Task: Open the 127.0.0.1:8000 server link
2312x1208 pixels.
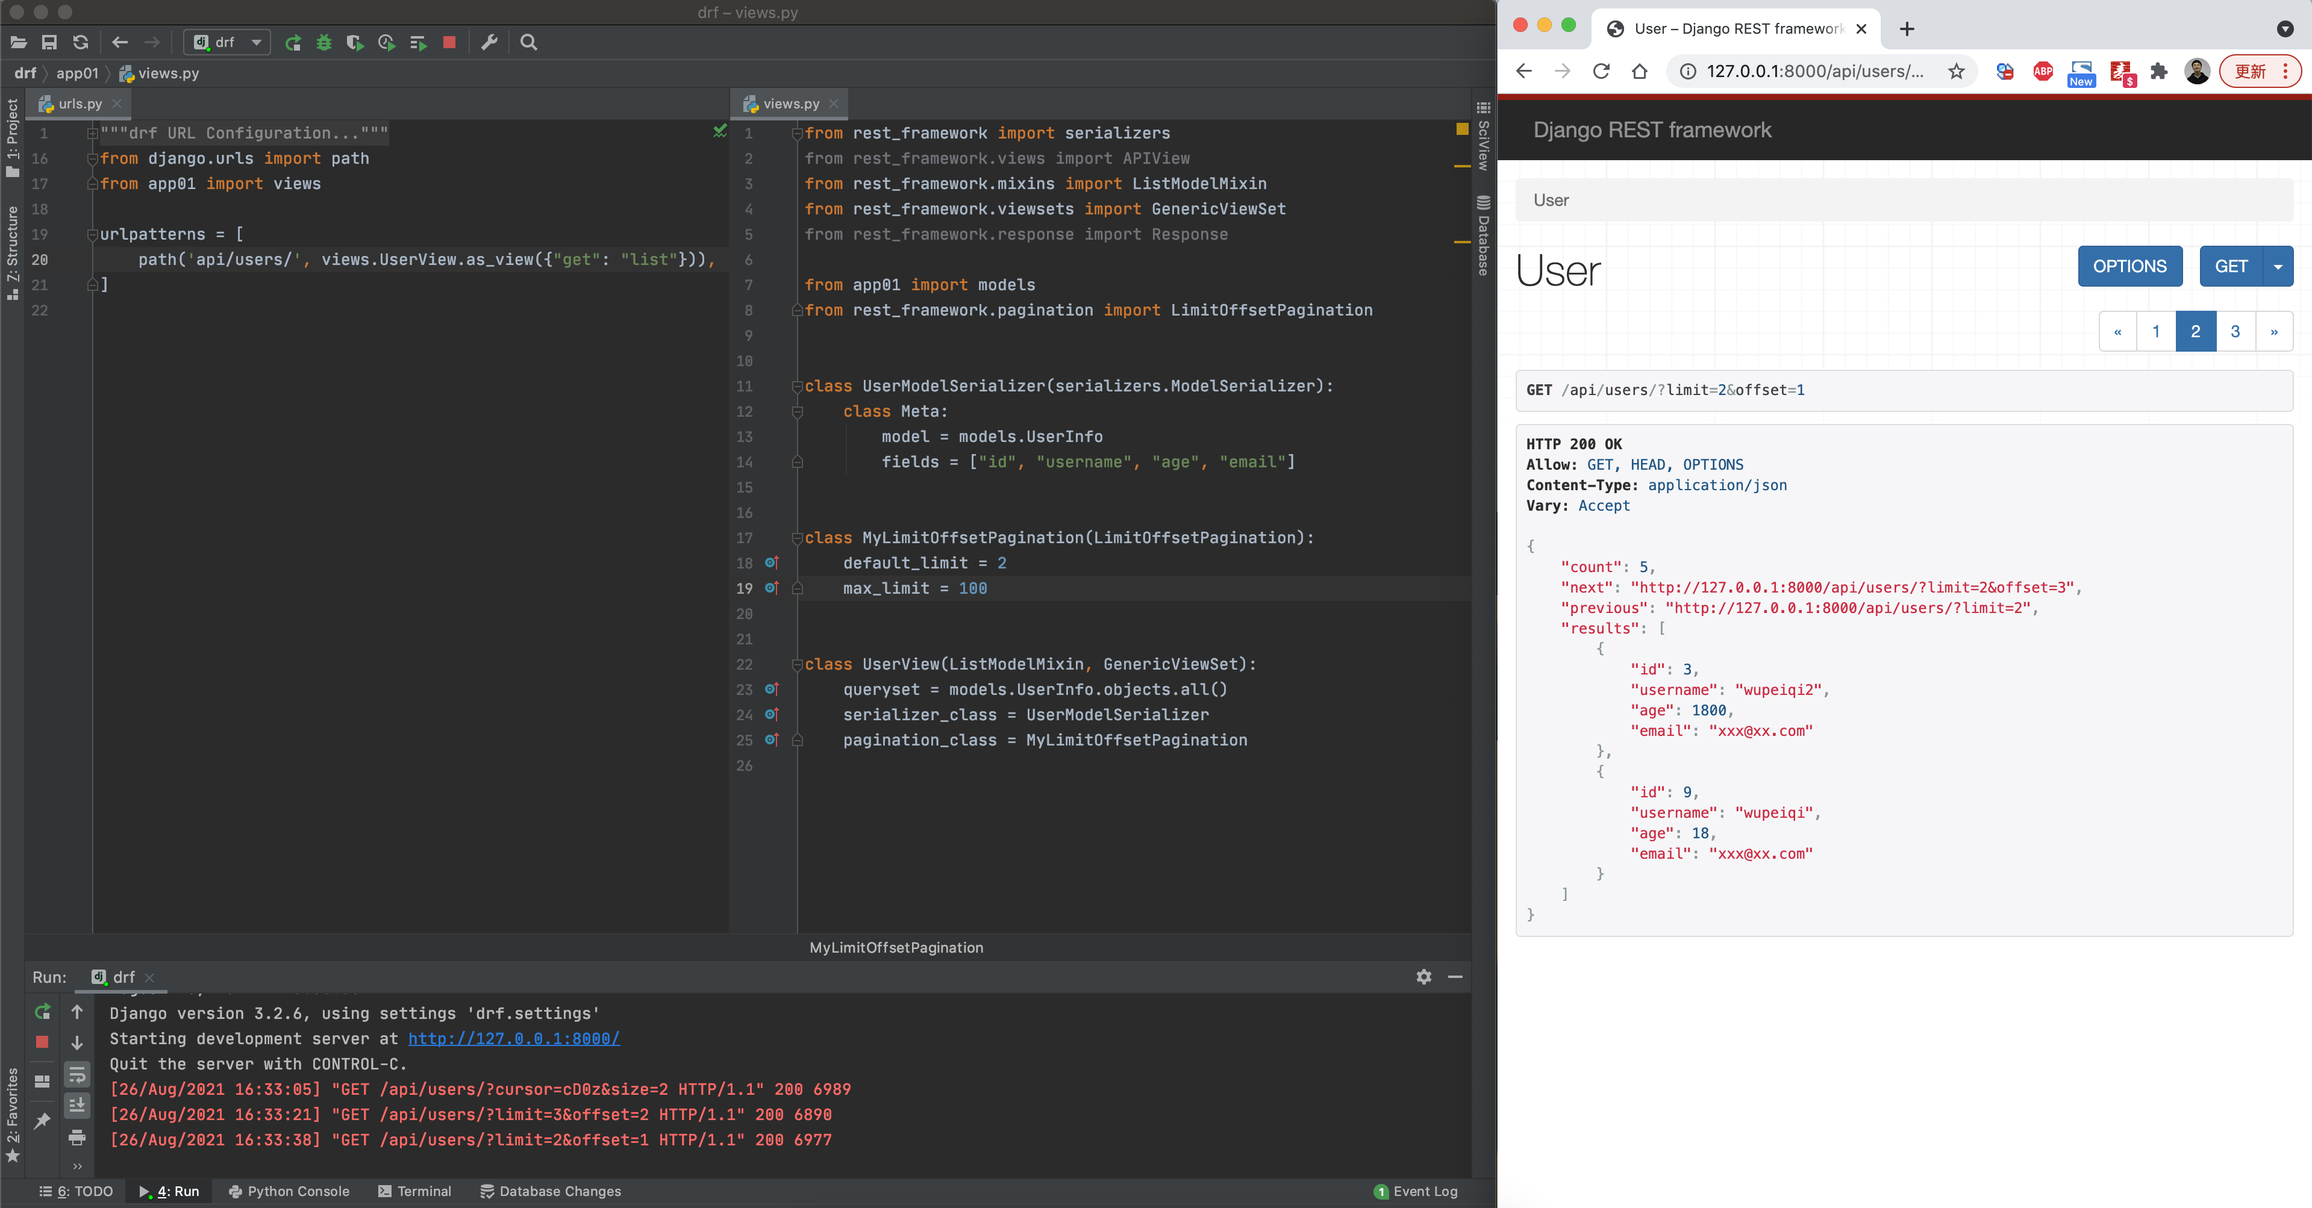Action: 513,1038
